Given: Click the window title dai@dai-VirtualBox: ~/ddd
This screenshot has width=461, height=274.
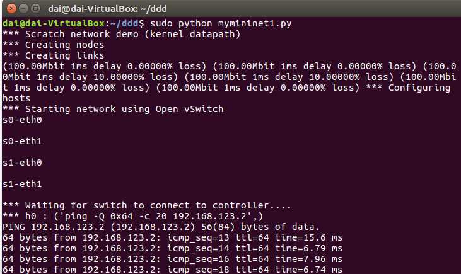Looking at the screenshot, I should (x=107, y=9).
